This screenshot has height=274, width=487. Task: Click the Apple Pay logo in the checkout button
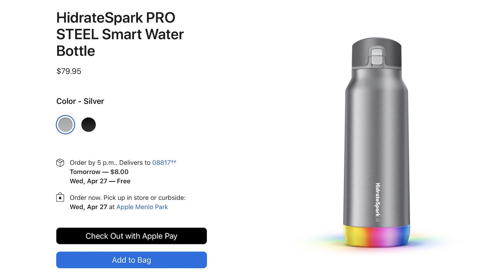point(159,236)
